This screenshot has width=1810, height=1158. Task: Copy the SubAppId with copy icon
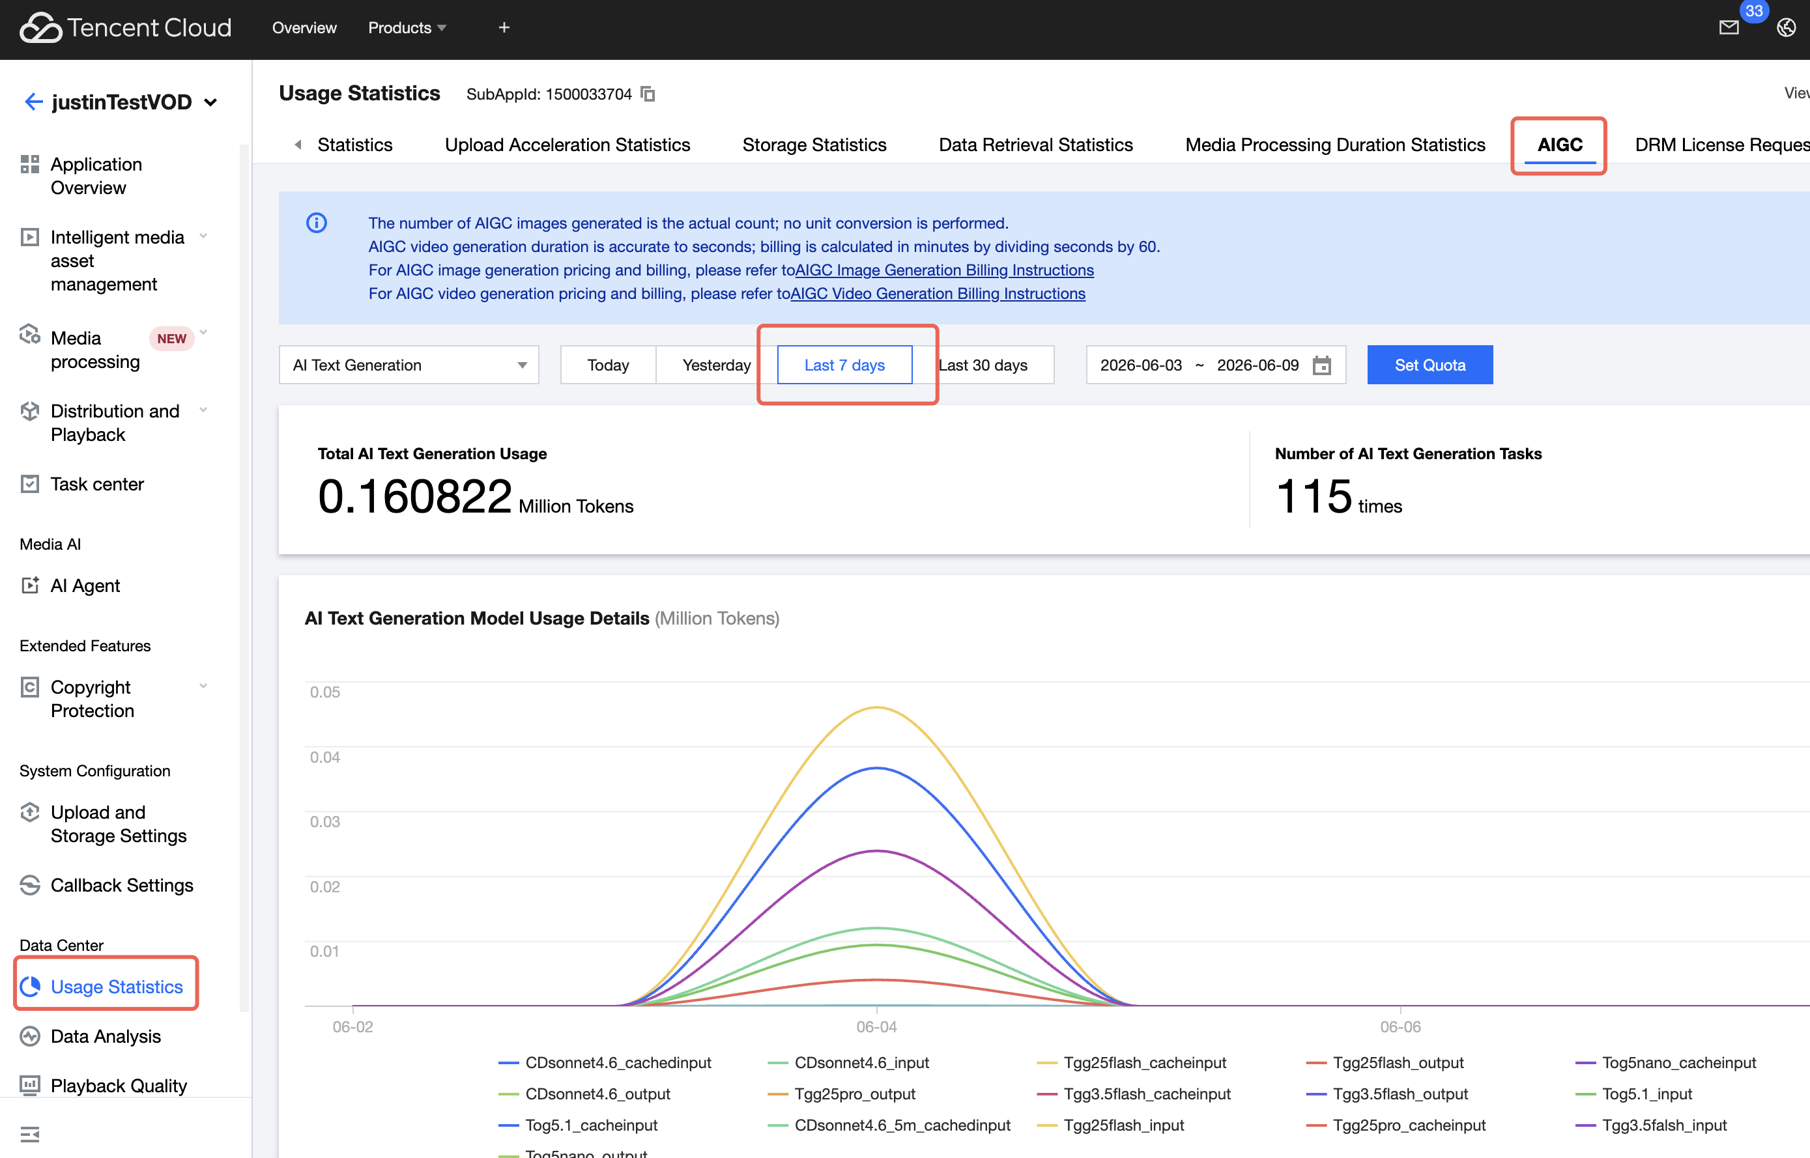648,94
